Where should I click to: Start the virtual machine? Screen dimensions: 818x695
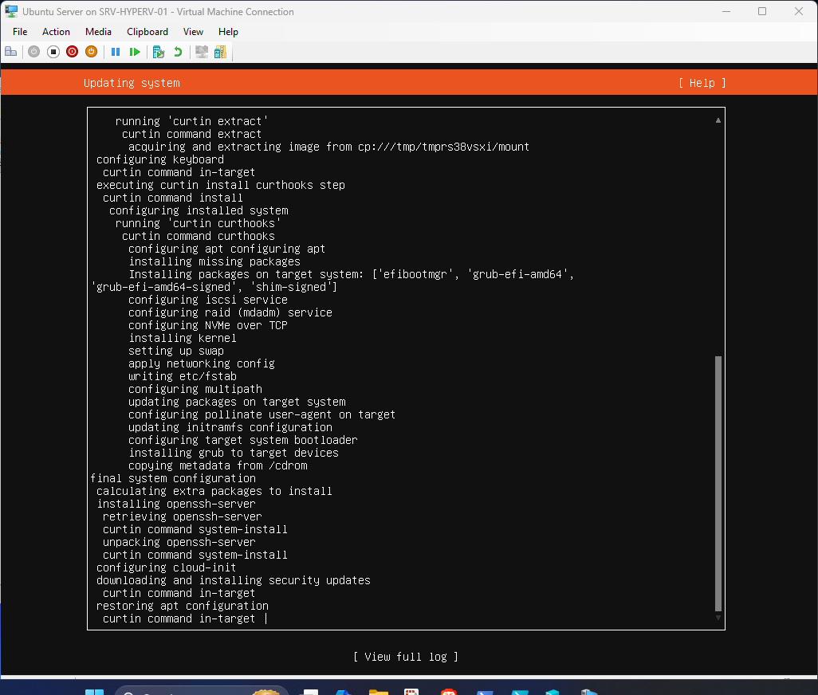[33, 51]
